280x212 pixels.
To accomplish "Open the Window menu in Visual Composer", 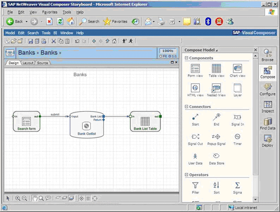I will (67, 33).
